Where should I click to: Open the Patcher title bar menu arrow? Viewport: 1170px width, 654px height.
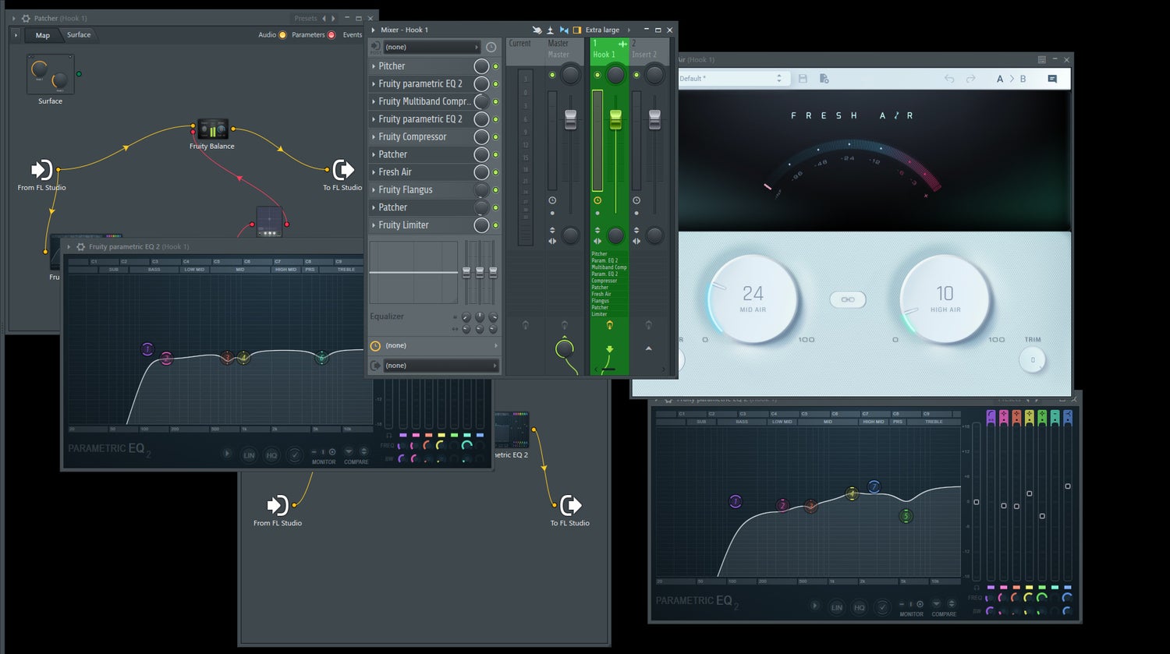pyautogui.click(x=13, y=18)
